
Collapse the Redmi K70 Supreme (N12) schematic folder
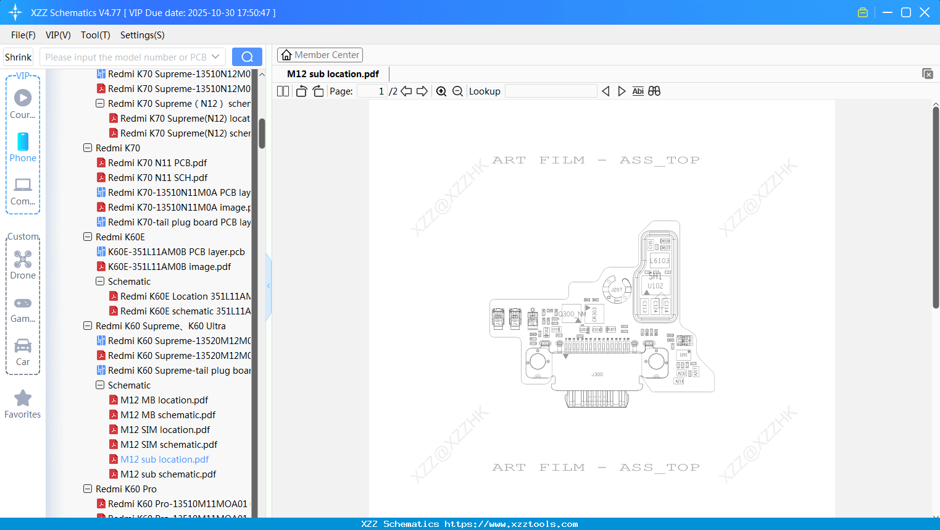100,104
